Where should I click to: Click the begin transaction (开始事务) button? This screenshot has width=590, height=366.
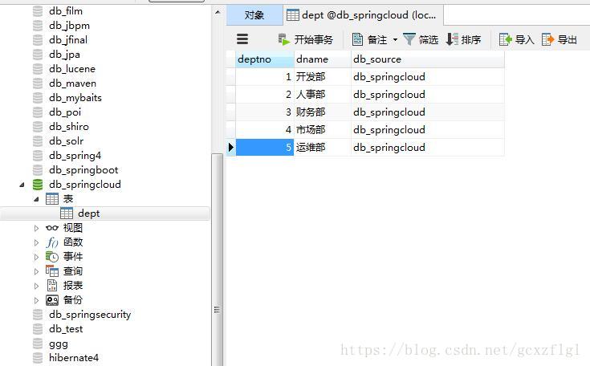(306, 39)
